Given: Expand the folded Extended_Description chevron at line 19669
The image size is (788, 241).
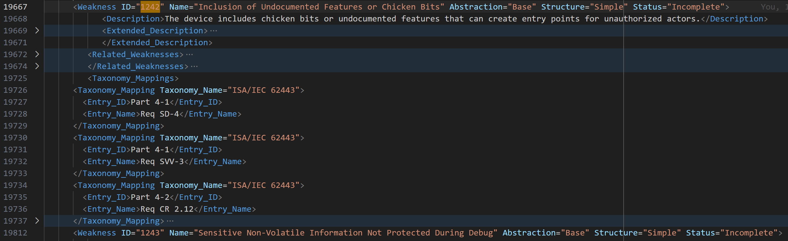Looking at the screenshot, I should click(37, 30).
